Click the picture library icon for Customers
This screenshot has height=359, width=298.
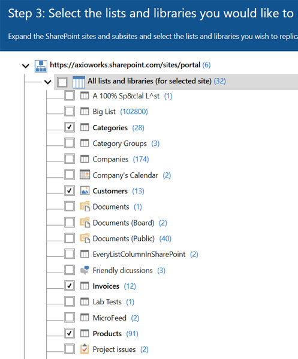pyautogui.click(x=85, y=190)
